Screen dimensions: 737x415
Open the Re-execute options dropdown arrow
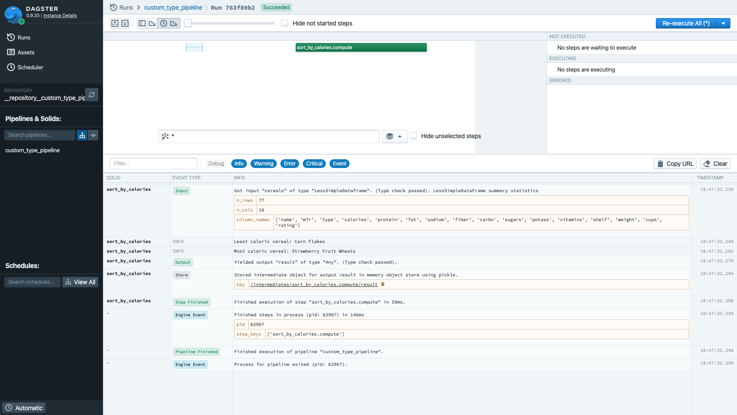click(x=723, y=23)
